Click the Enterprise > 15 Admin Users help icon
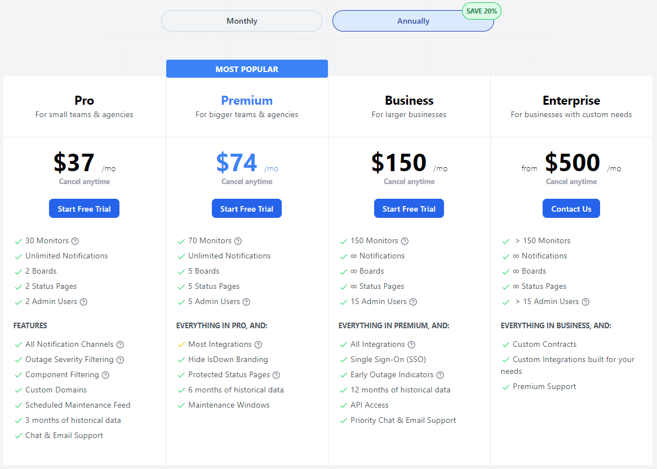657x469 pixels. click(585, 301)
